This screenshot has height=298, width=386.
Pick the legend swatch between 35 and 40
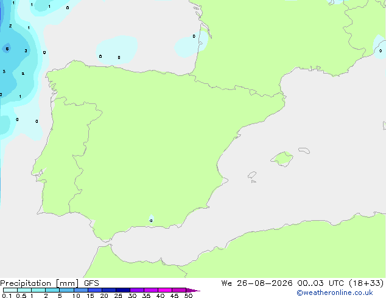click(x=151, y=290)
